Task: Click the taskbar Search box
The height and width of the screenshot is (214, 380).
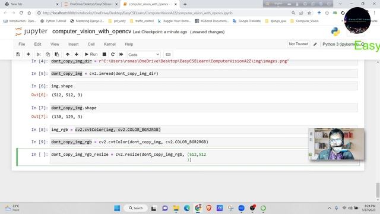Action: (x=136, y=208)
